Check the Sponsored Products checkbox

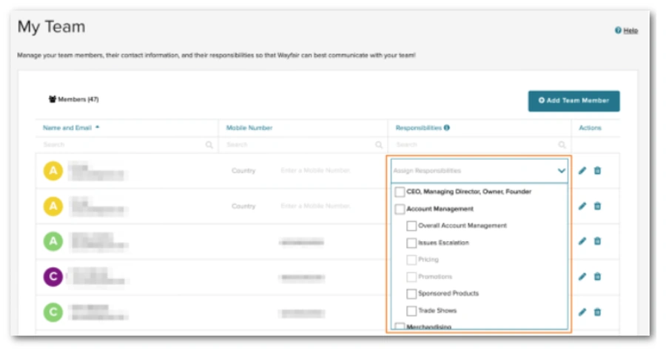411,294
